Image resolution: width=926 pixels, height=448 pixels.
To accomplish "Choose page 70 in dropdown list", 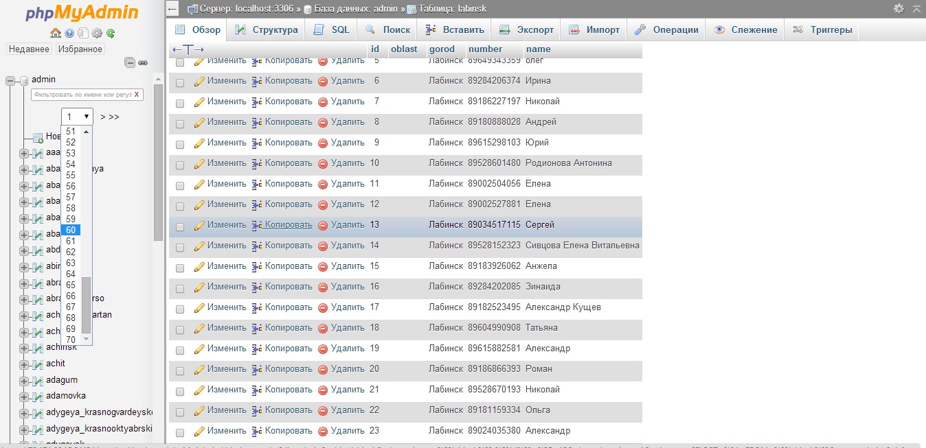I will pyautogui.click(x=71, y=340).
